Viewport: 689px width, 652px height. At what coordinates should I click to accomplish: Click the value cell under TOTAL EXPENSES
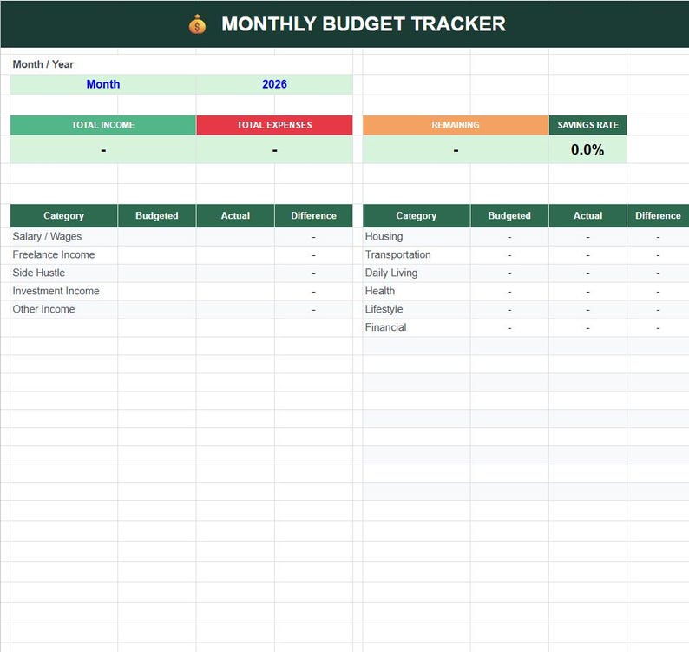274,149
